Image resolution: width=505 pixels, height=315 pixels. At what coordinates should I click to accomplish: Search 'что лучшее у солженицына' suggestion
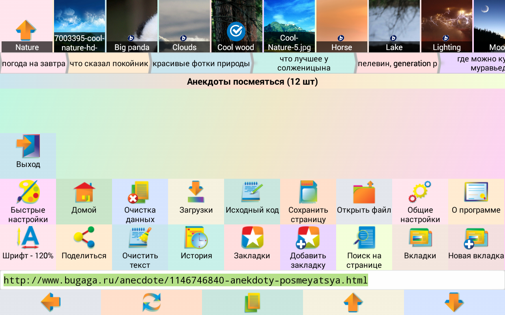[304, 63]
